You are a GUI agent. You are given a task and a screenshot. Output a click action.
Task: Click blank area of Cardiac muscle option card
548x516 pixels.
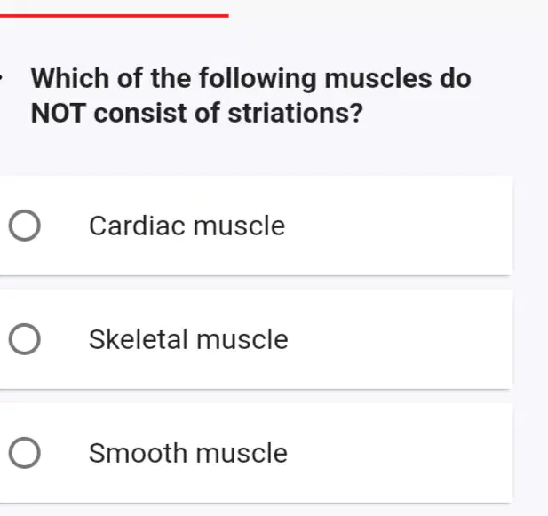[x=399, y=226]
